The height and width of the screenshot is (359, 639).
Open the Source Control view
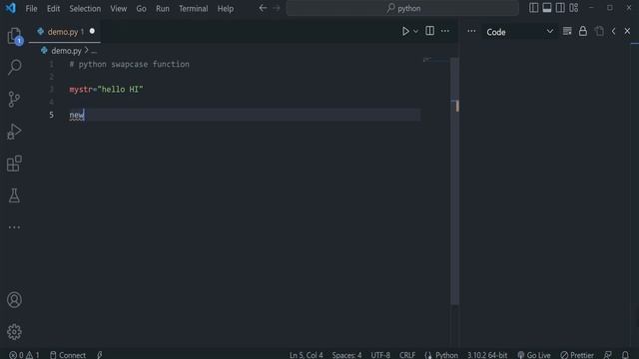coord(14,99)
